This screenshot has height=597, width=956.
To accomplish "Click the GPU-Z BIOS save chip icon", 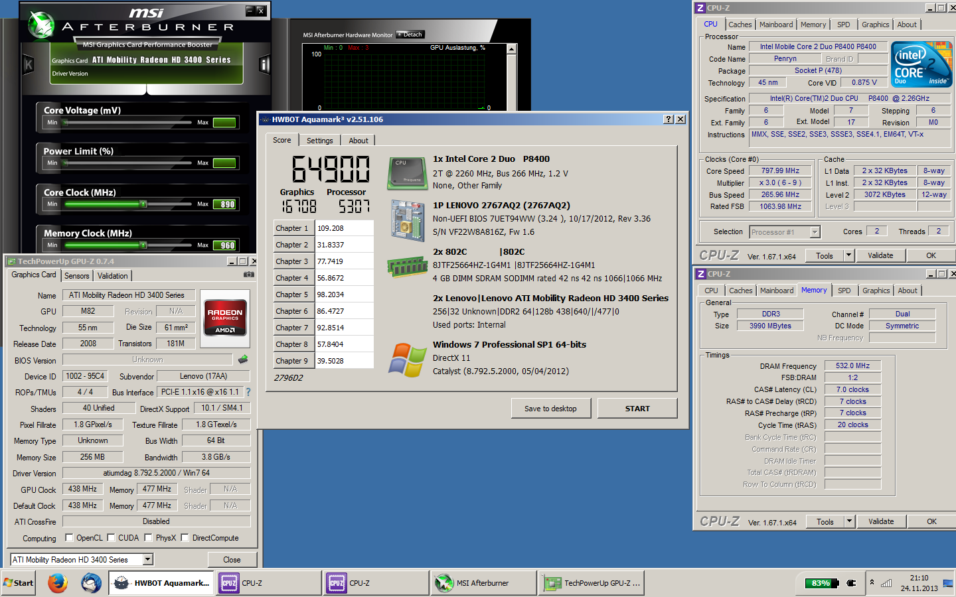I will pos(243,360).
